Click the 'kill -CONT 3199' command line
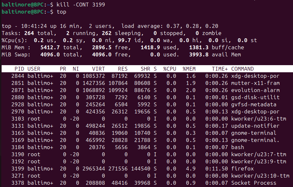293x187 pixels. (81, 5)
